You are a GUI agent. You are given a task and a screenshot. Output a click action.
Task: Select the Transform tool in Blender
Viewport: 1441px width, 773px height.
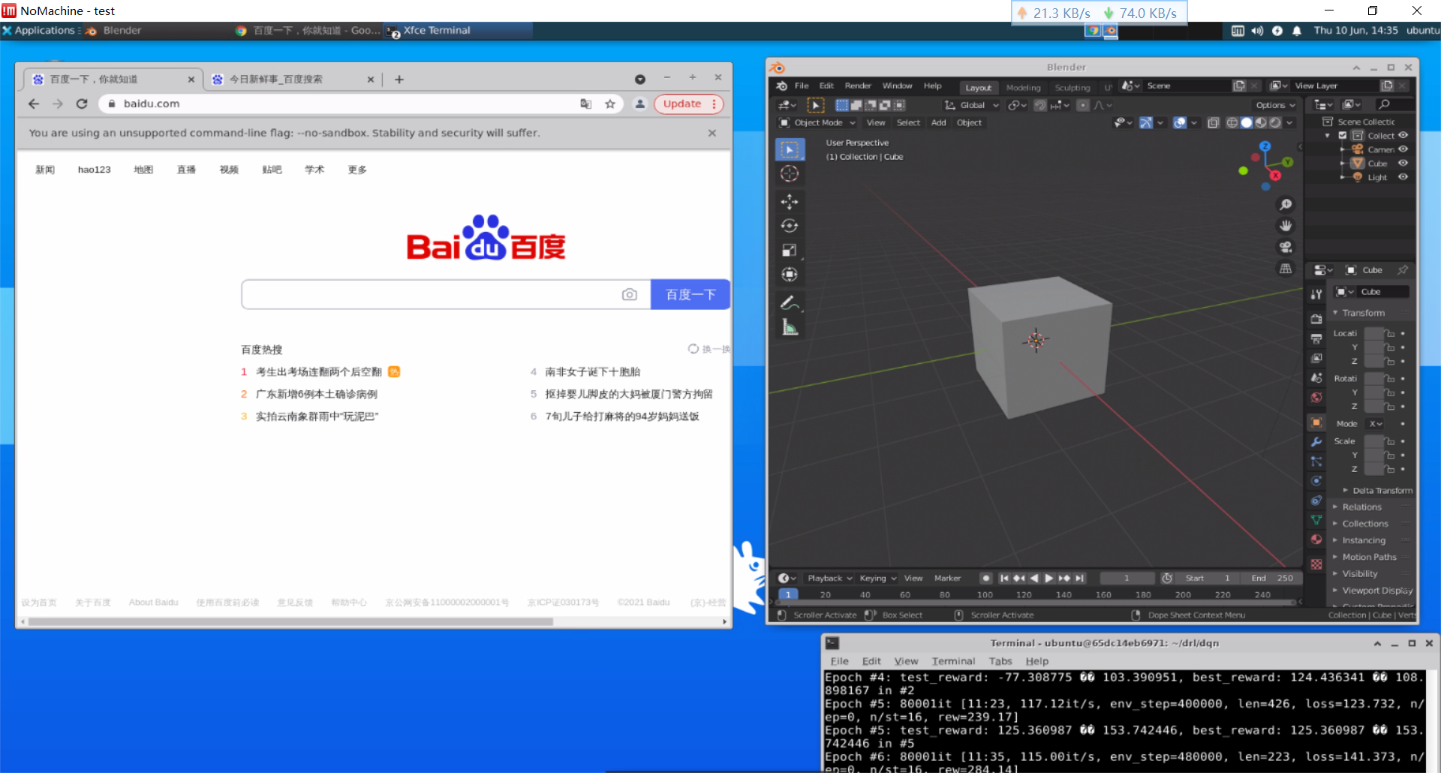point(790,275)
